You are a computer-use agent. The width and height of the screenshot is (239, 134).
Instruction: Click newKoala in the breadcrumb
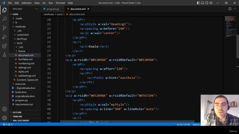point(49,14)
